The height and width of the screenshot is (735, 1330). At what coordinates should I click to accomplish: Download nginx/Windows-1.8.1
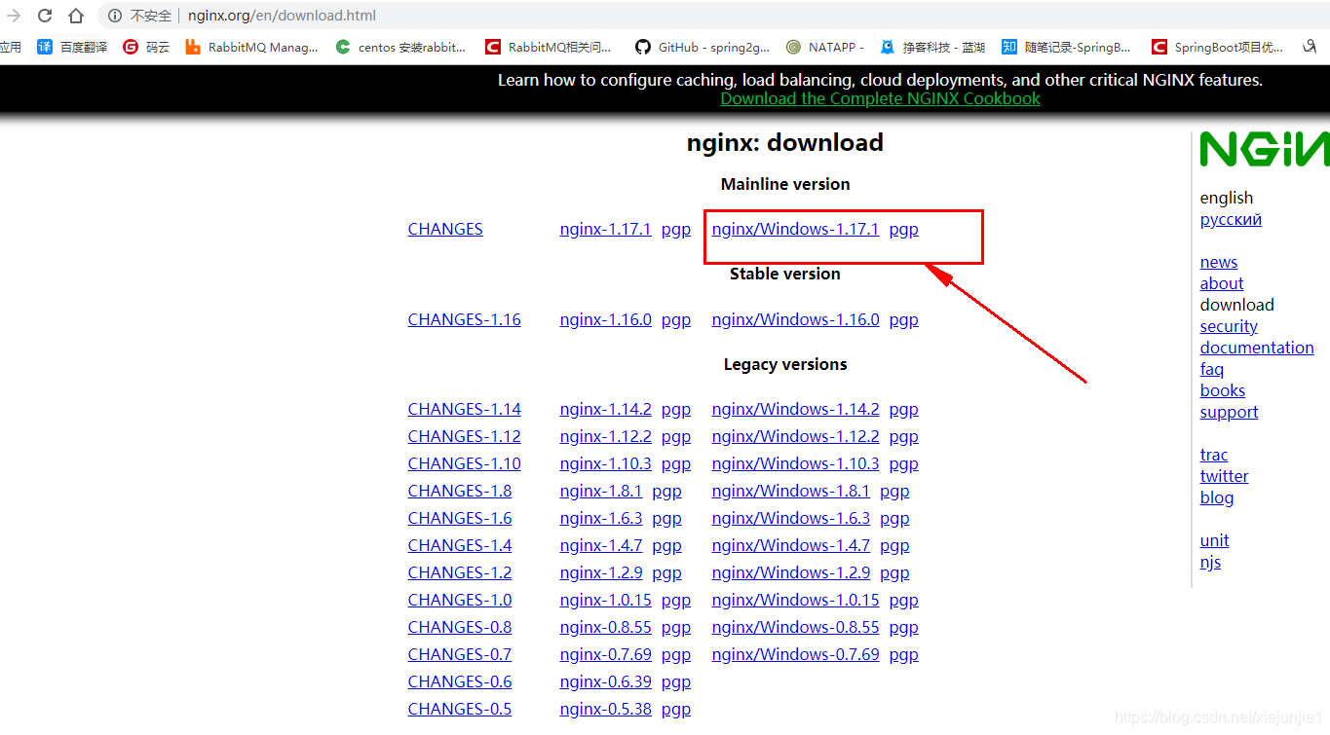click(790, 491)
